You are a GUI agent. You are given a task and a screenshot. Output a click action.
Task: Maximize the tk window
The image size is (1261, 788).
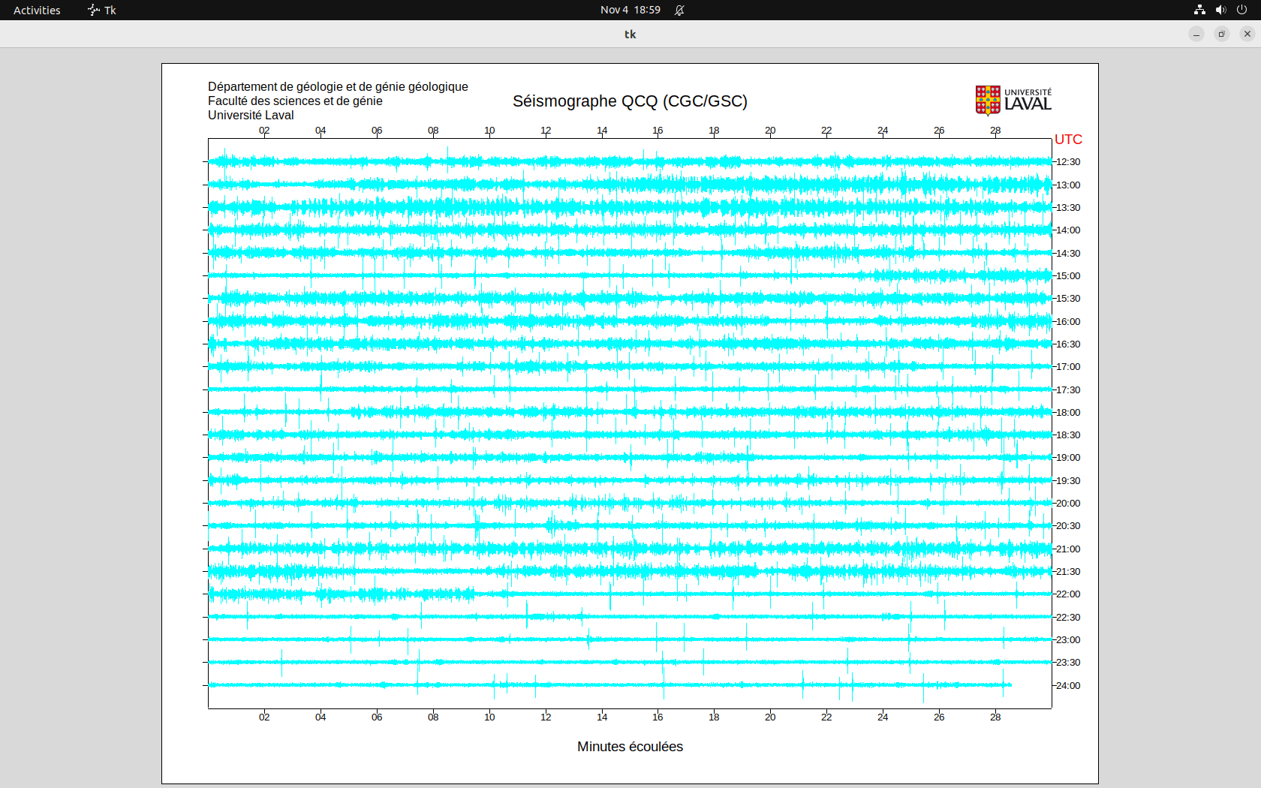[1222, 34]
